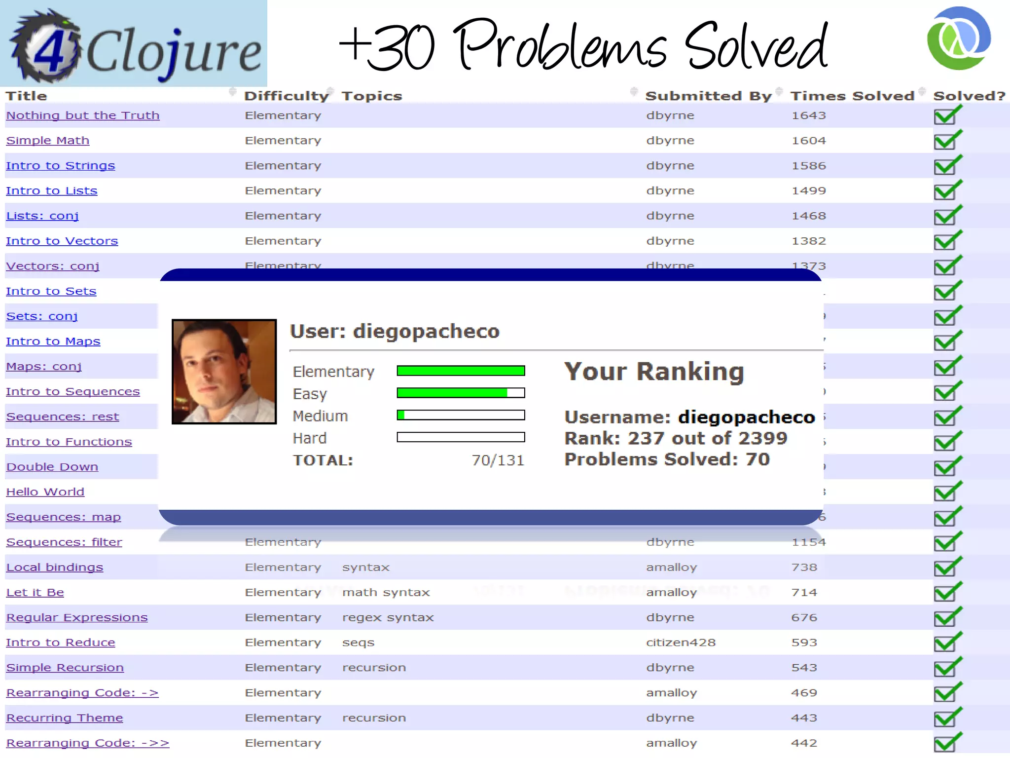This screenshot has height=758, width=1010.
Task: Click the 'User: diegopacheco' heading
Action: click(395, 331)
